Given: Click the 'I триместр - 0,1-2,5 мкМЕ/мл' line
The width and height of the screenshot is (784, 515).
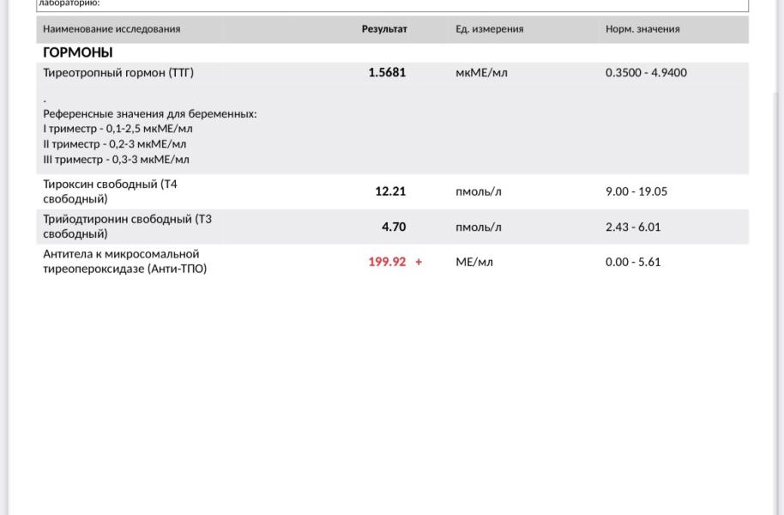Looking at the screenshot, I should [x=118, y=129].
